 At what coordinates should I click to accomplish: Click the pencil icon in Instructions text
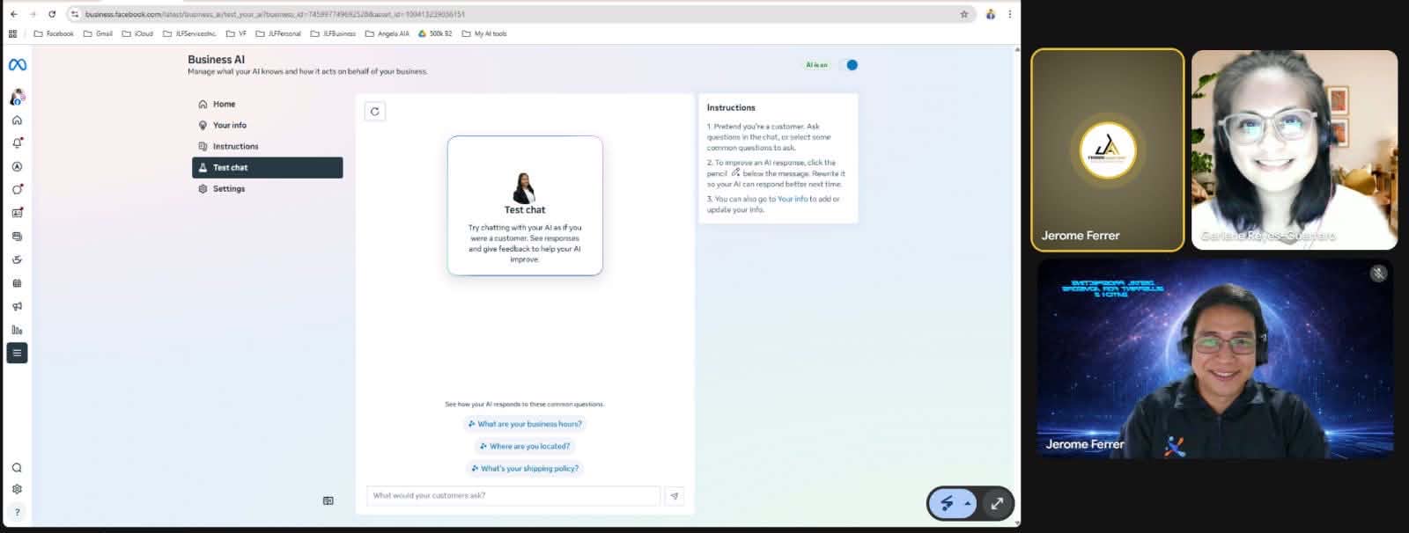[x=735, y=172]
